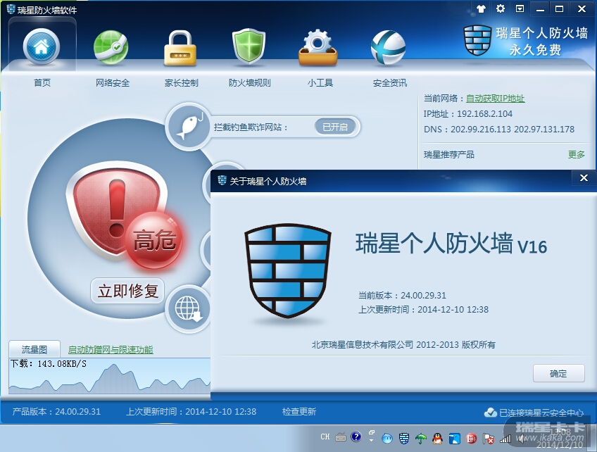The height and width of the screenshot is (452, 597).
Task: Toggle phishing site blocking 已开启 switch
Action: (x=335, y=127)
